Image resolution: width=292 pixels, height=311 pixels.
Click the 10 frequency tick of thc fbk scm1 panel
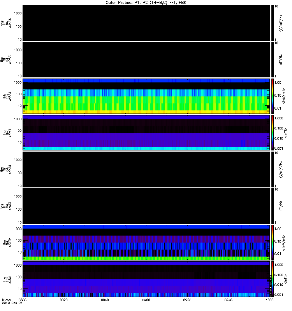click(x=20, y=289)
